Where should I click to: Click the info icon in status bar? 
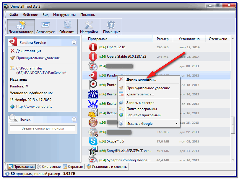[7, 174]
